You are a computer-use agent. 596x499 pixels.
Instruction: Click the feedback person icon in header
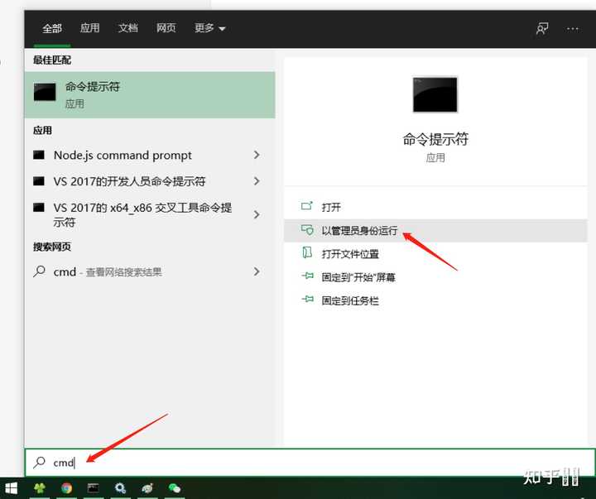(x=542, y=28)
